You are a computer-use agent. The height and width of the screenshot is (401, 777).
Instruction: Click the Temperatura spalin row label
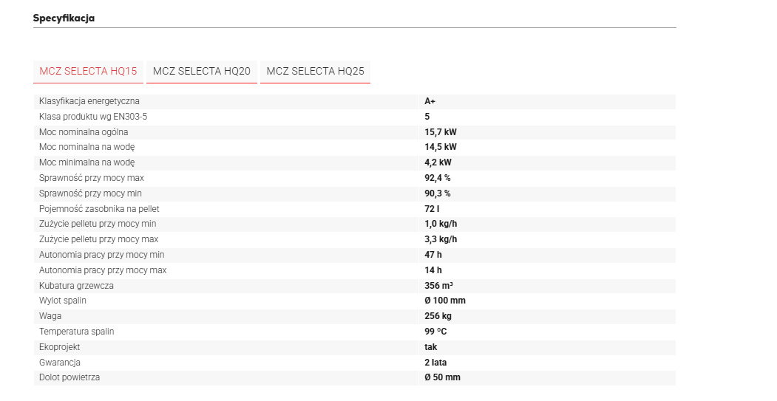(76, 332)
